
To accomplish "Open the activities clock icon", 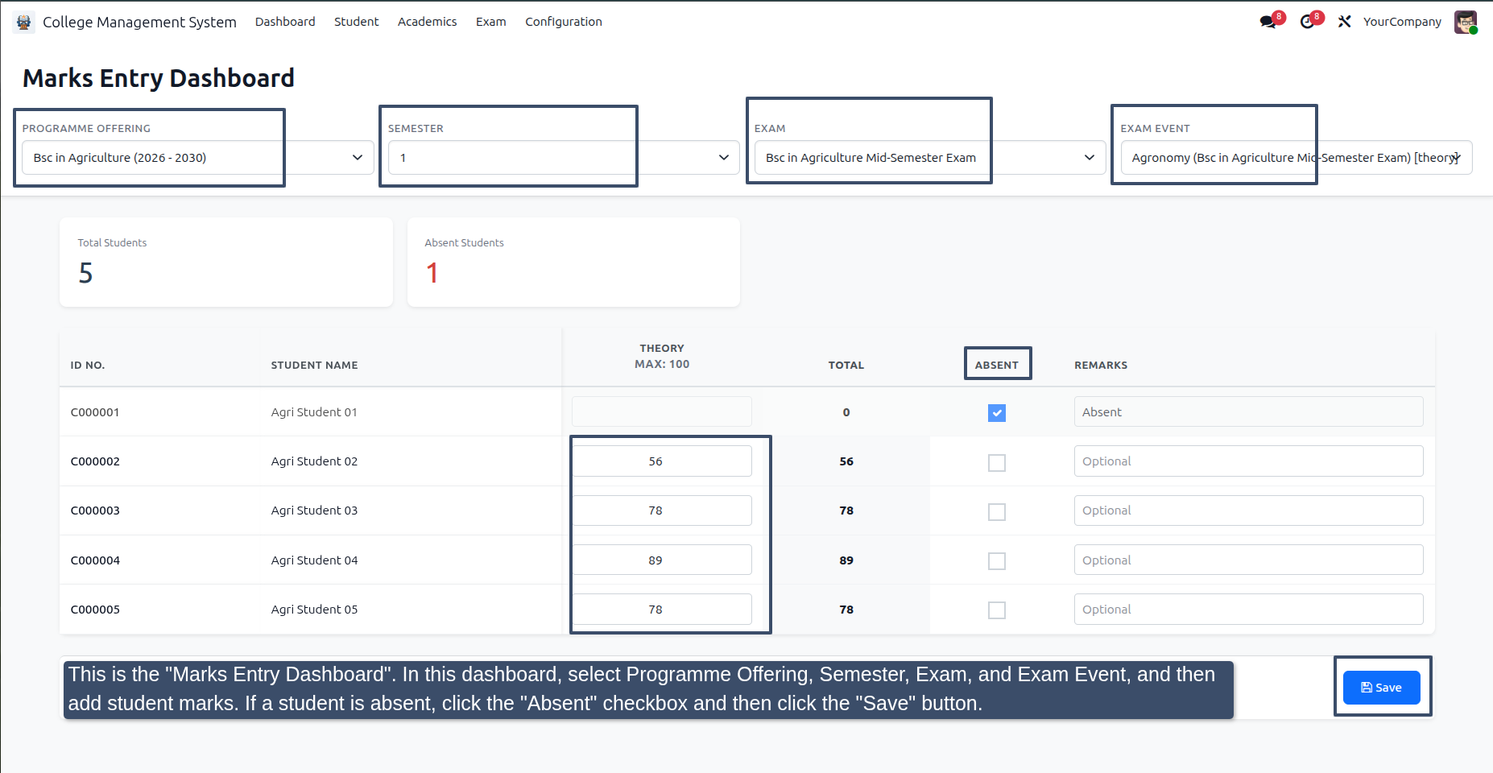I will coord(1307,22).
